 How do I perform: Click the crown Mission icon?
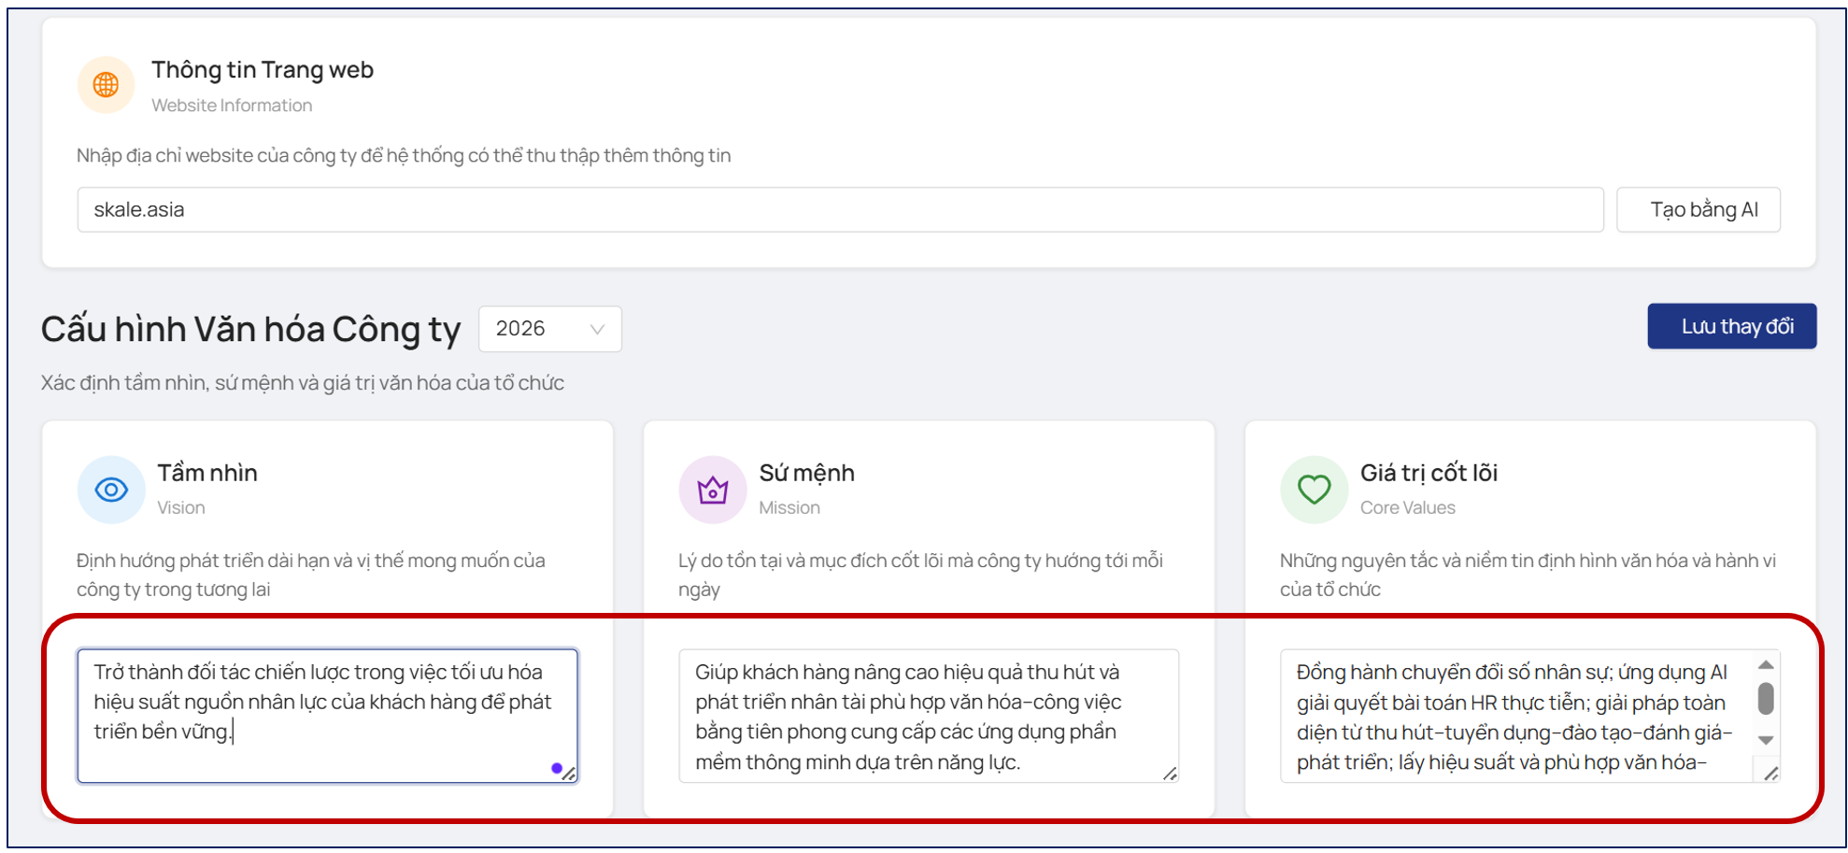tap(713, 490)
